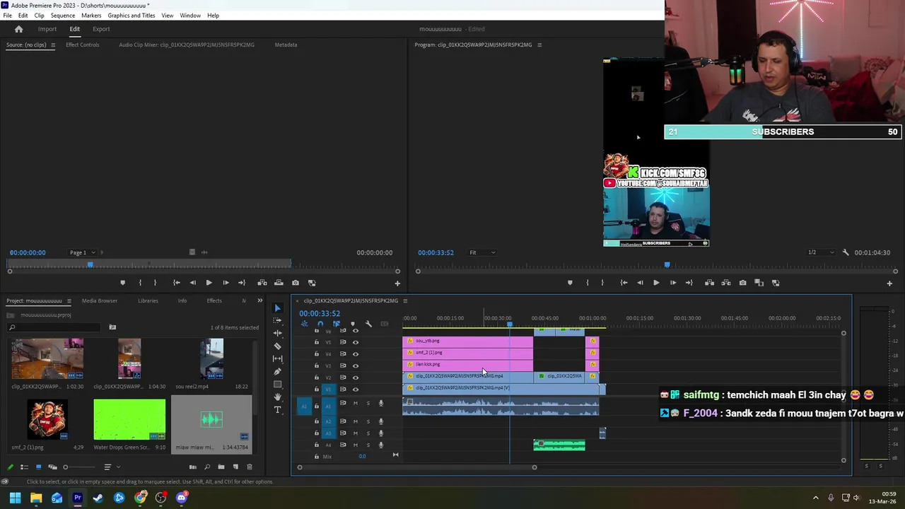The height and width of the screenshot is (509, 905).
Task: Select the Hand tool
Action: (x=277, y=397)
